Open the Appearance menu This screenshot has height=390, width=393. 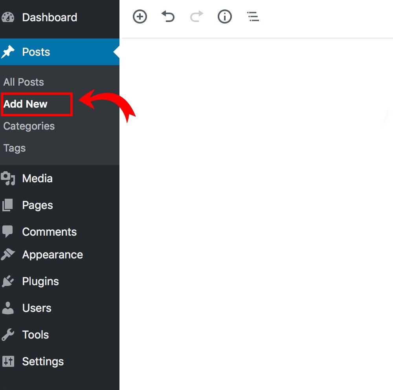[52, 255]
